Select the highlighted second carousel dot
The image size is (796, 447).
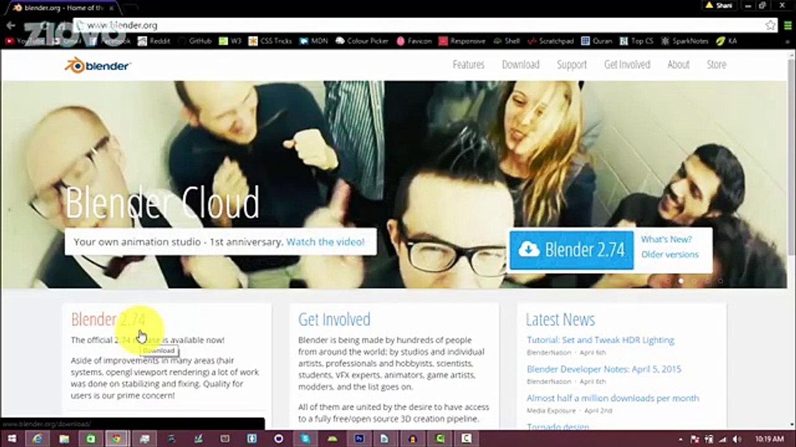(x=681, y=281)
